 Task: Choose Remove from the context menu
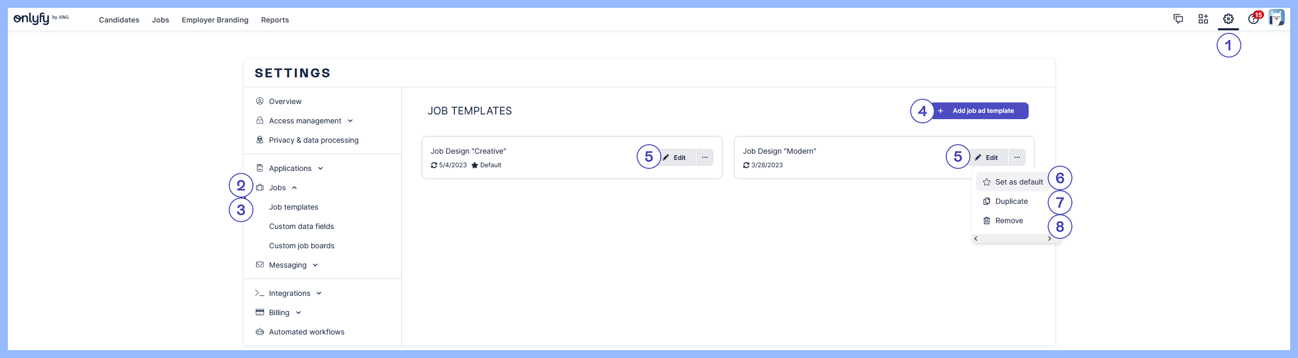coord(1008,221)
